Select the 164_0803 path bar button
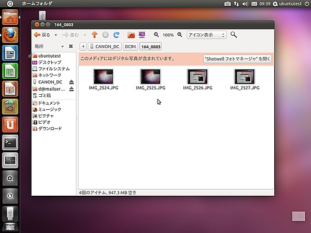 pos(150,47)
